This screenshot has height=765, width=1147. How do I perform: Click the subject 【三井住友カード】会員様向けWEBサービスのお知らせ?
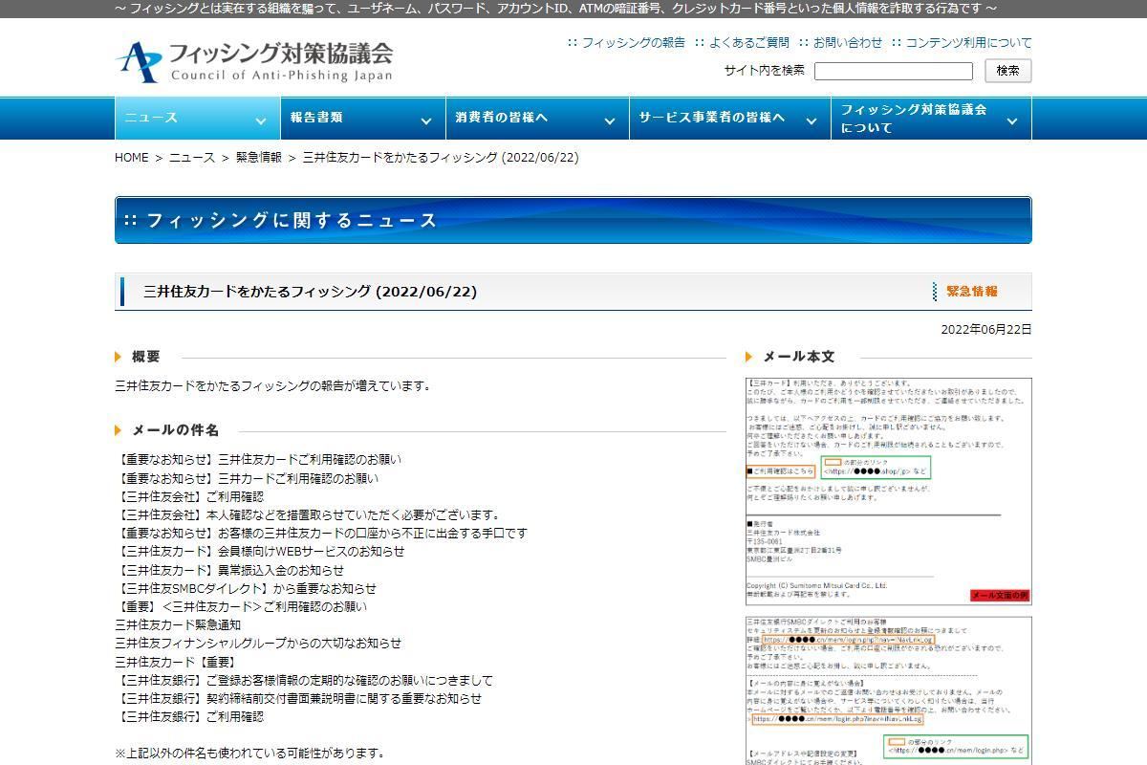pyautogui.click(x=260, y=551)
